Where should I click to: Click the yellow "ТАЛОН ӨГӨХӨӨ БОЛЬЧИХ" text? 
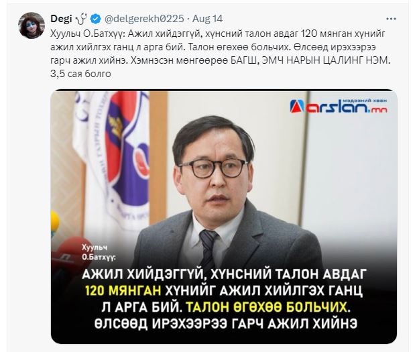267,307
